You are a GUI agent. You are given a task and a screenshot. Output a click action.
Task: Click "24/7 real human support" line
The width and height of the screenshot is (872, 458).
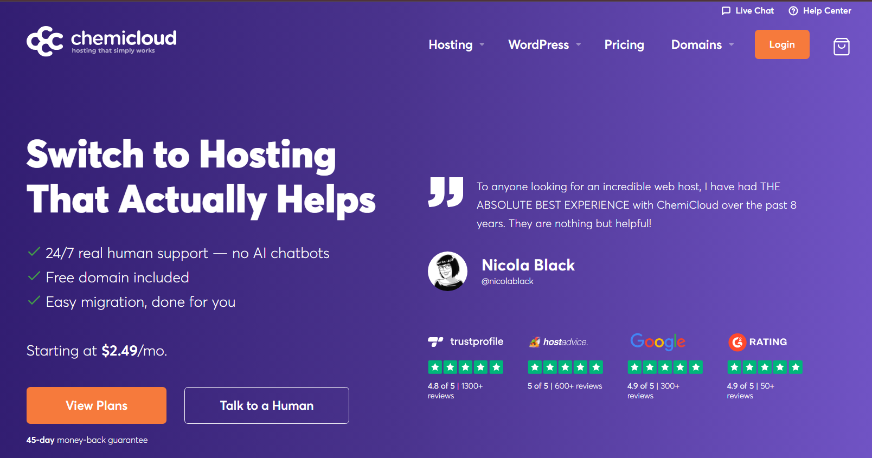point(188,253)
